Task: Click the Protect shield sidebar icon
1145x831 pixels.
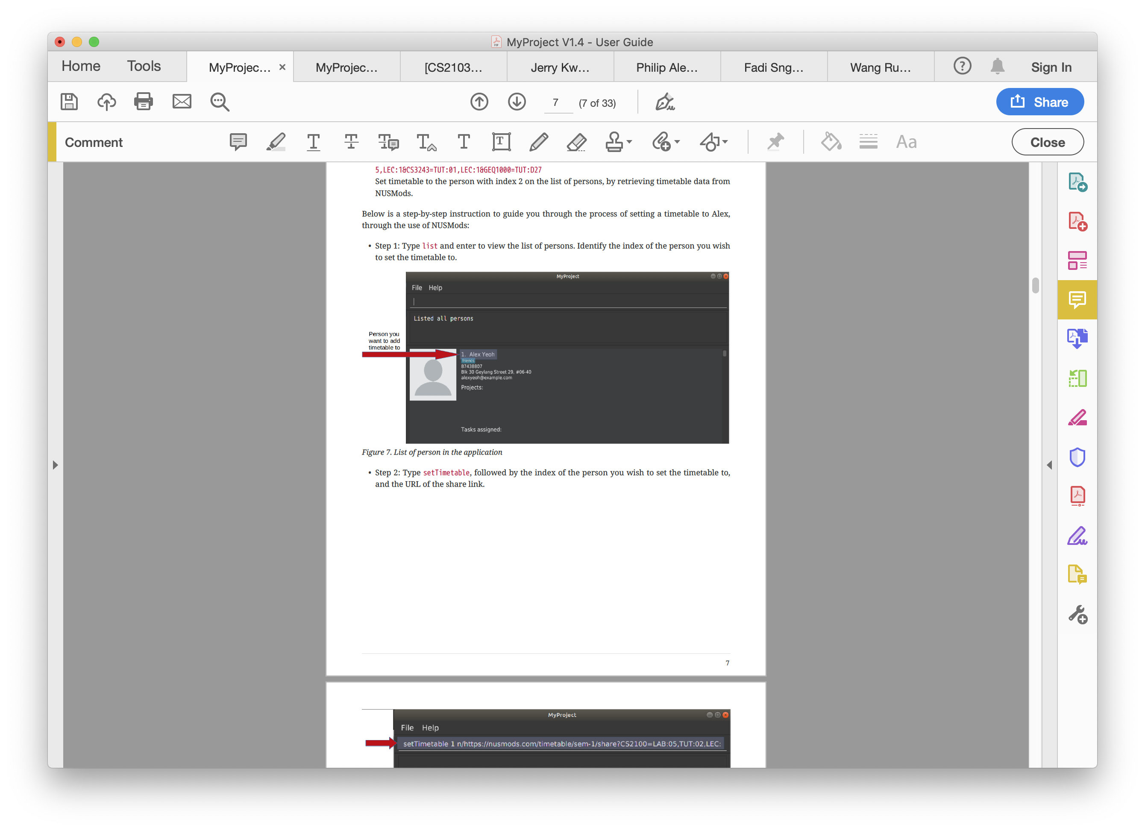Action: tap(1077, 457)
